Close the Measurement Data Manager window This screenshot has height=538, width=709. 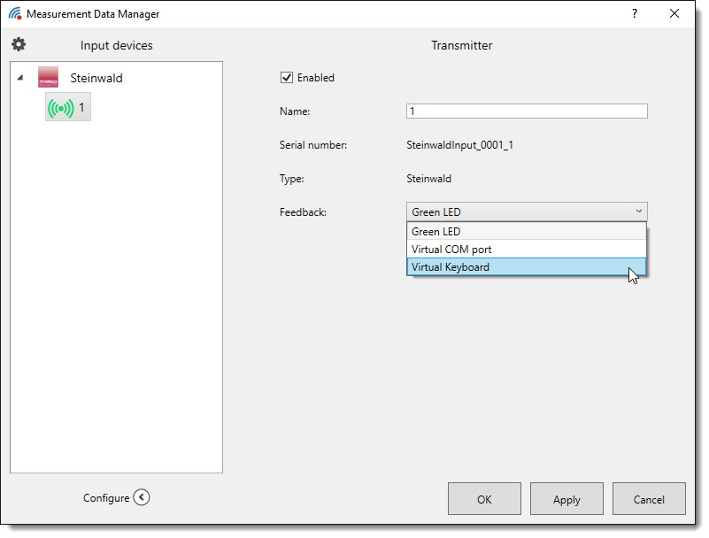pyautogui.click(x=675, y=14)
